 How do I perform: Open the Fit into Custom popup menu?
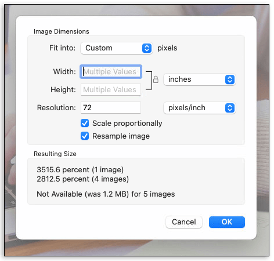(117, 48)
